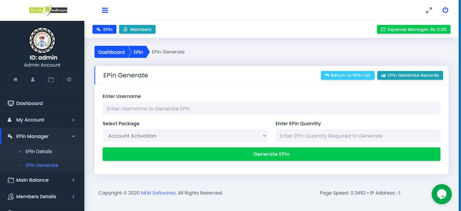Click the hamburger menu icon
This screenshot has width=461, height=211.
105,10
